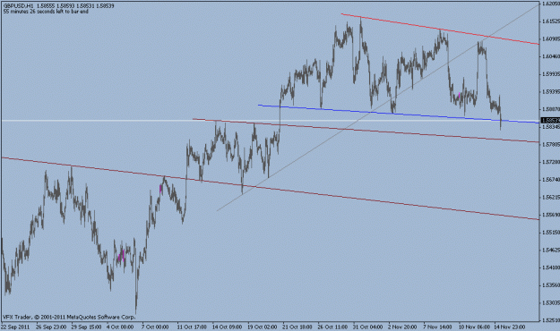This screenshot has height=331, width=560.
Task: Click the MetaQuotes Software Corp copyright text
Action: (69, 317)
